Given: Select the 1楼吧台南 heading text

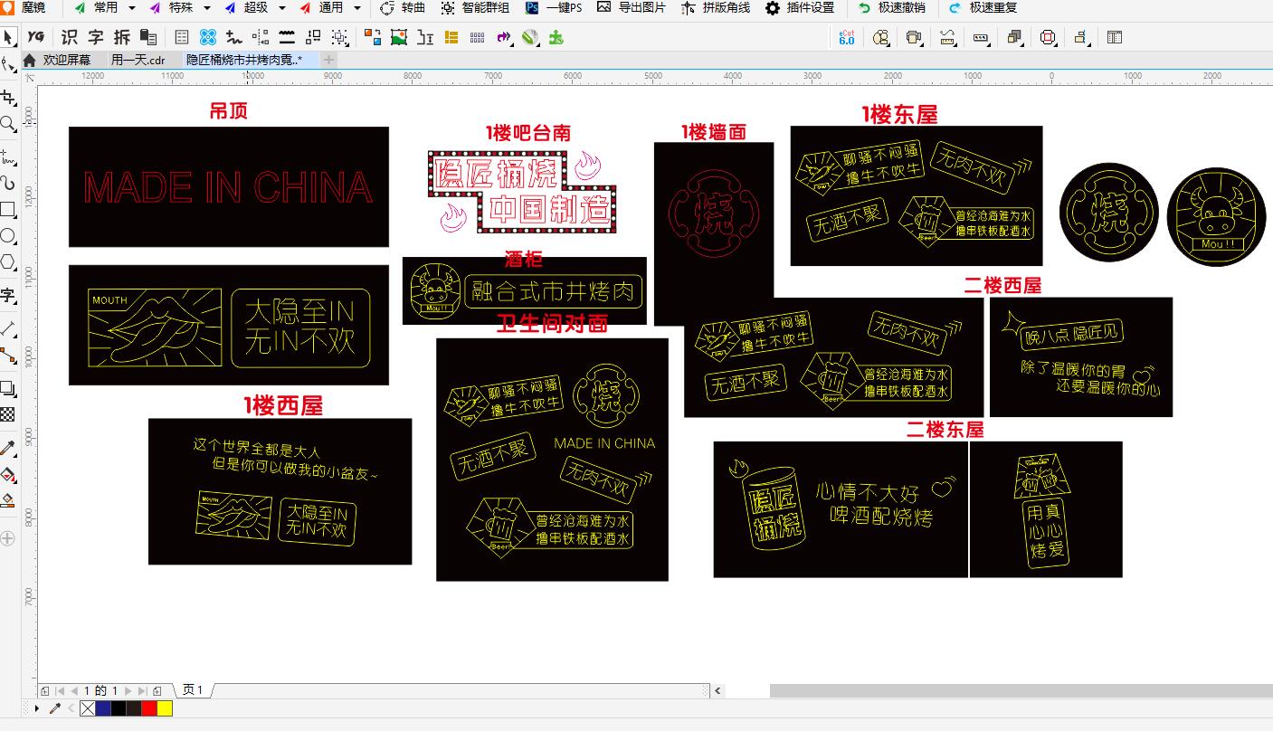Looking at the screenshot, I should point(527,133).
